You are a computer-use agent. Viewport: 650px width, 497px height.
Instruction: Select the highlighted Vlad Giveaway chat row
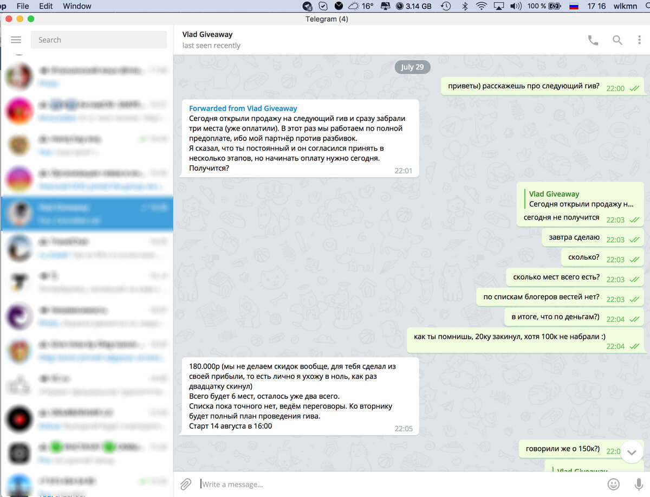pyautogui.click(x=87, y=214)
